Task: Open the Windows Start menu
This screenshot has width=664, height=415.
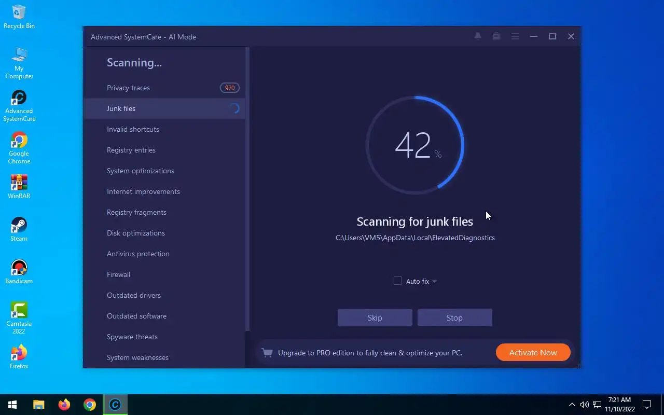Action: (x=12, y=405)
